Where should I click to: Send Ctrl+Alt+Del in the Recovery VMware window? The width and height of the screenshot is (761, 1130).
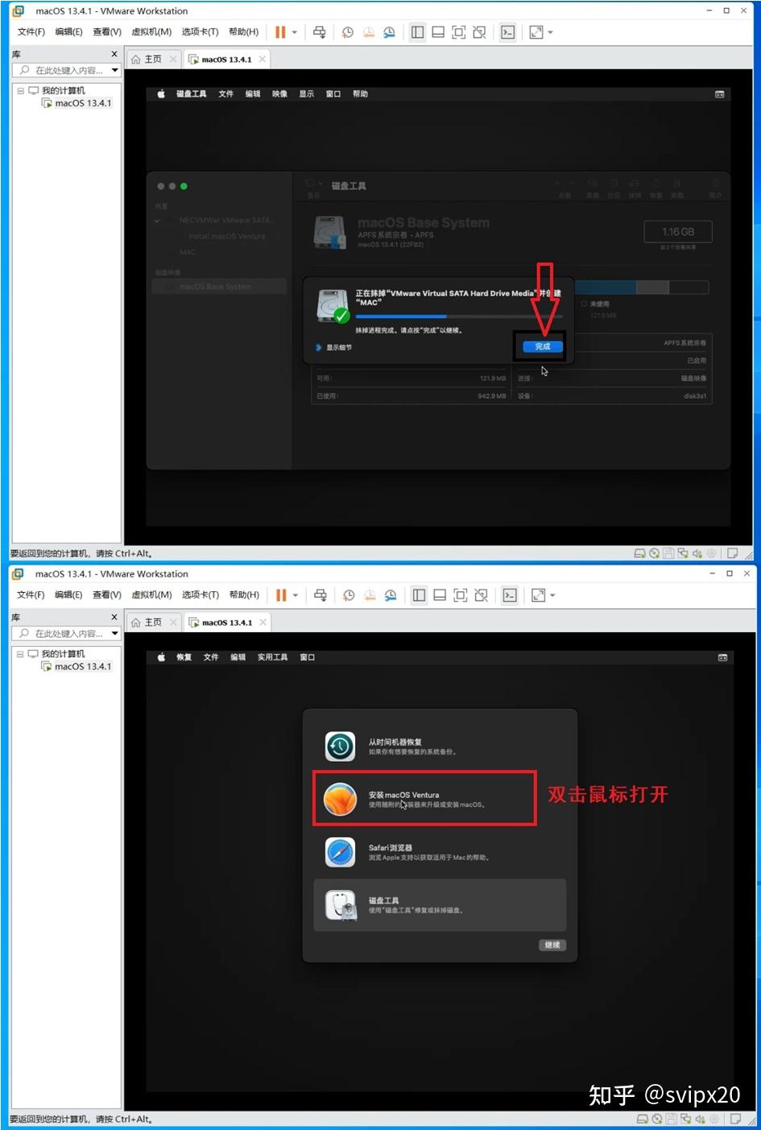click(x=321, y=595)
